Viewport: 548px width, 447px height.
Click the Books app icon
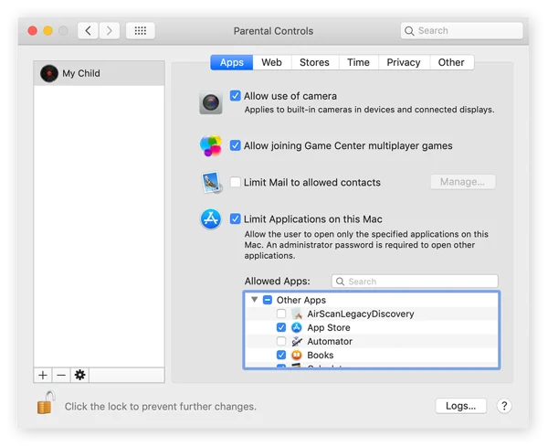point(297,355)
